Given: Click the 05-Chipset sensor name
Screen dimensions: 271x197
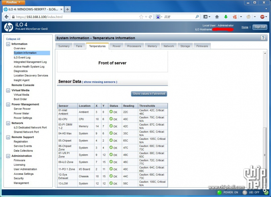Looking at the screenshot, I should point(65,140).
